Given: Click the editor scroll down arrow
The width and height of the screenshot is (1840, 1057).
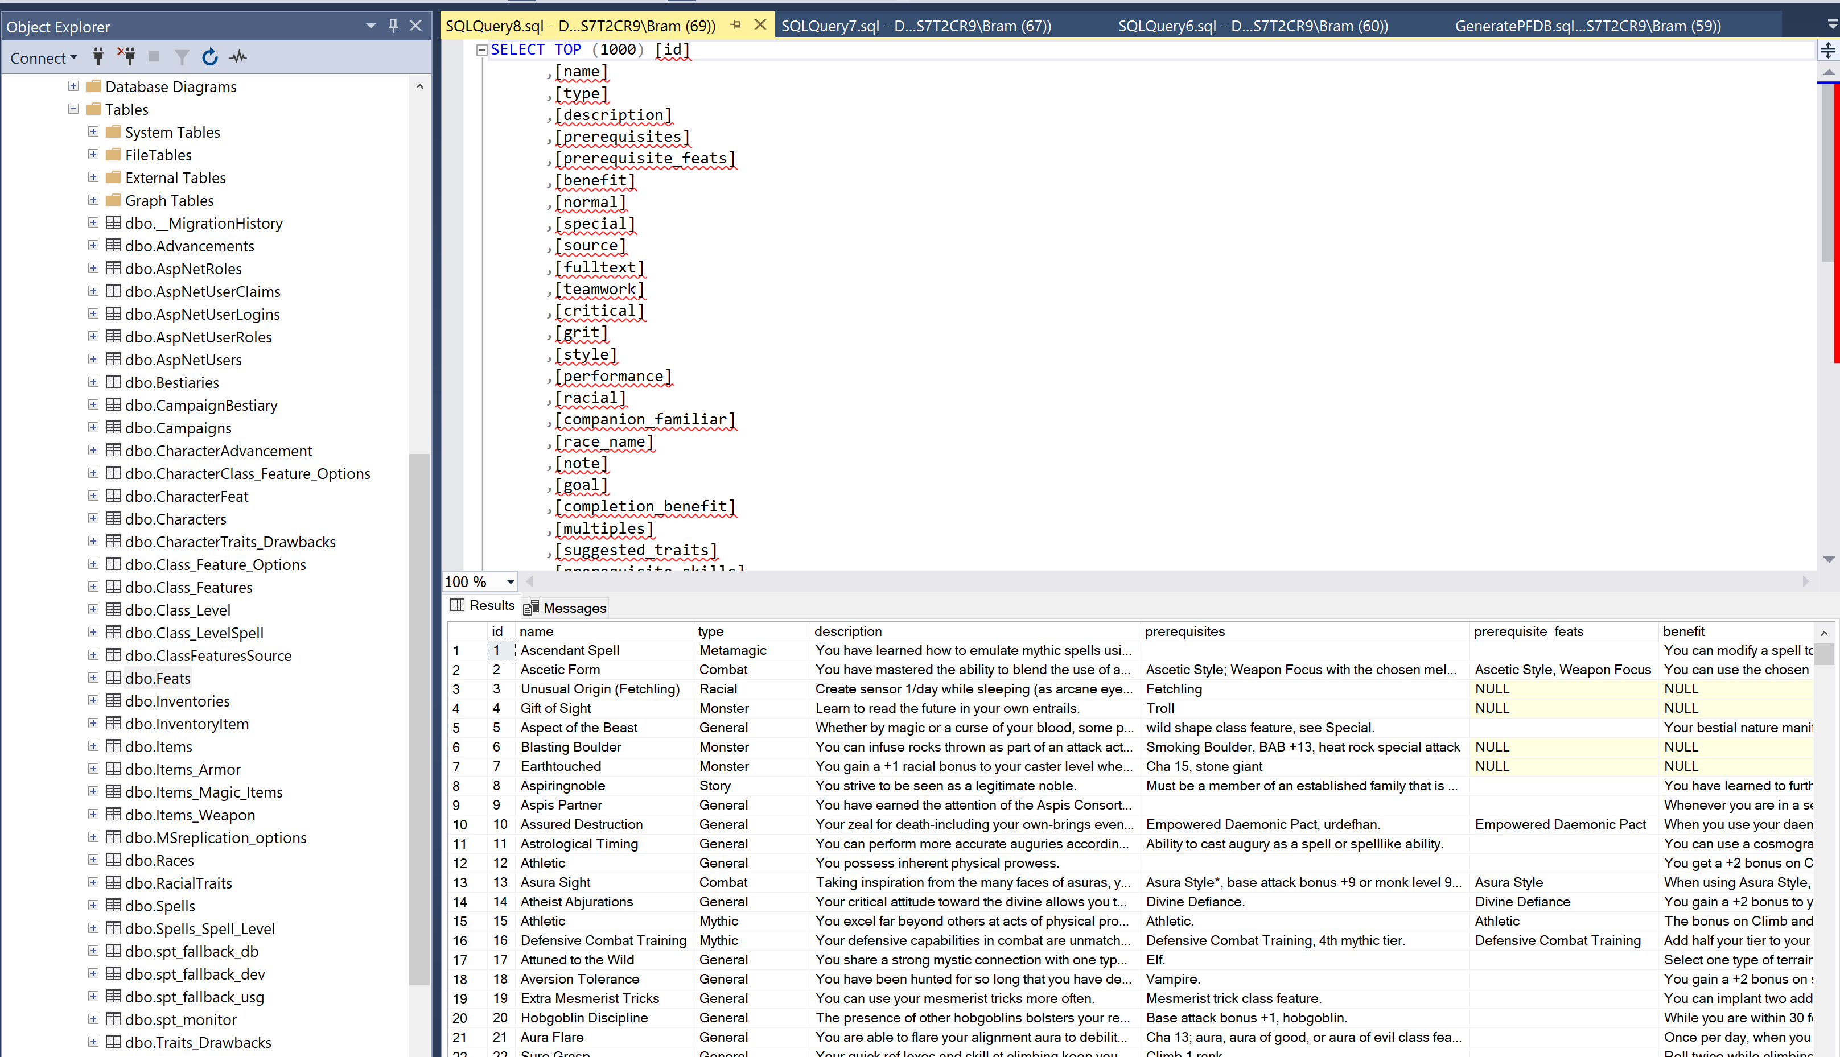Looking at the screenshot, I should [x=1829, y=560].
